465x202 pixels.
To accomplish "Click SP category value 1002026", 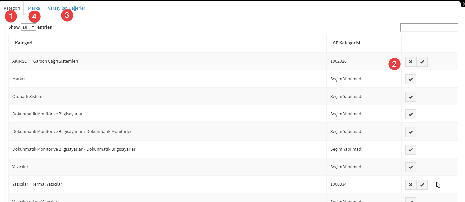I will click(339, 61).
